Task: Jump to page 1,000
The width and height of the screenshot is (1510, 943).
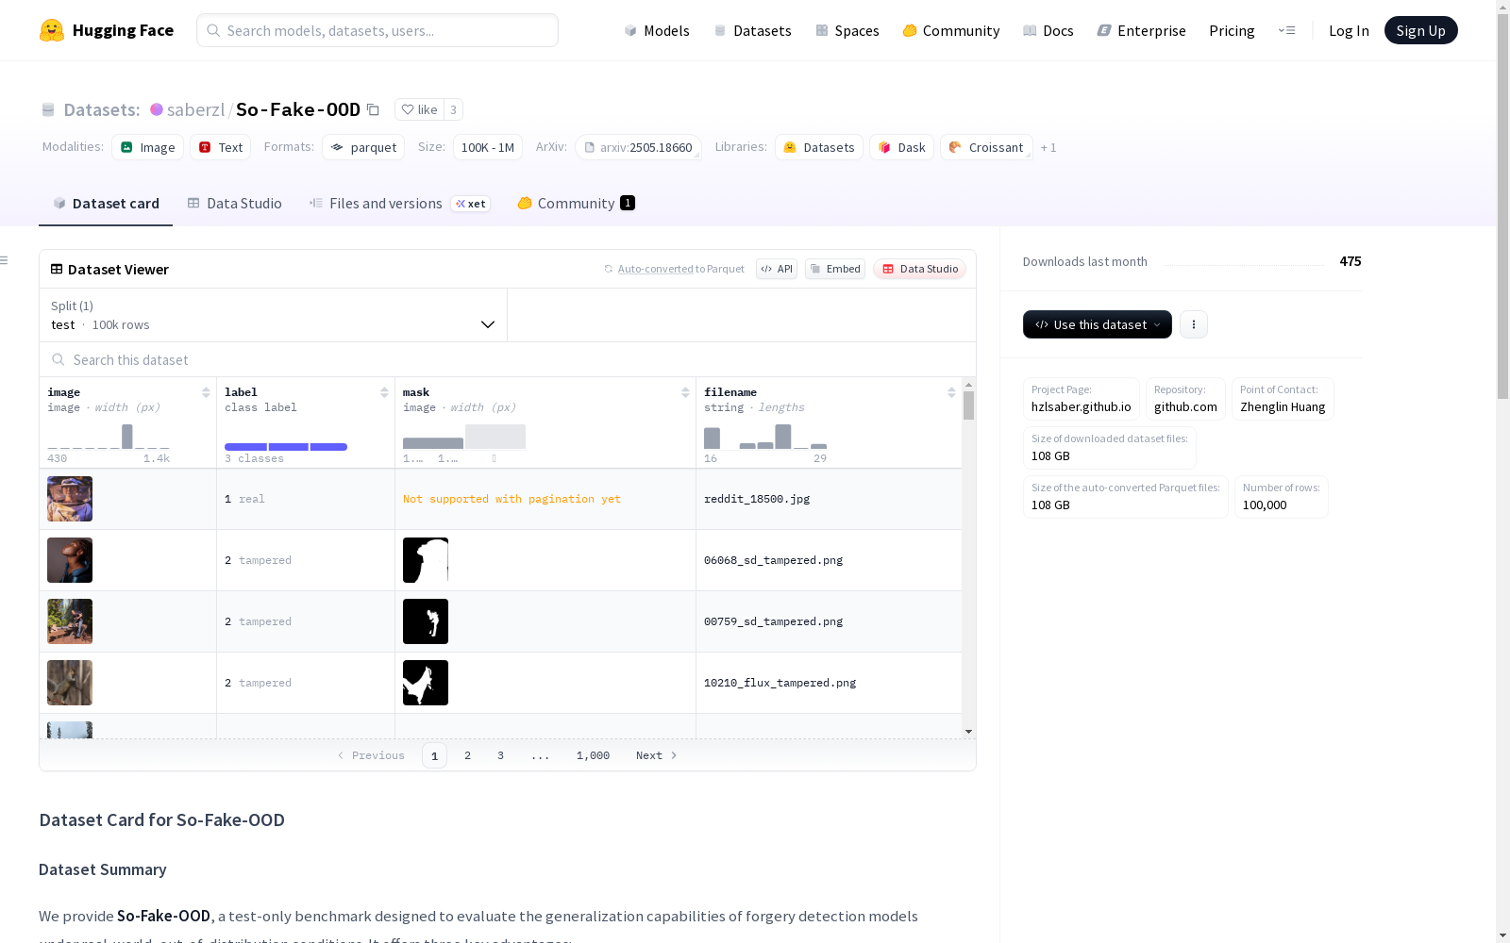Action: (x=593, y=755)
